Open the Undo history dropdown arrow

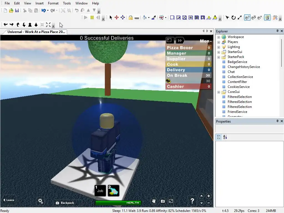(48, 11)
